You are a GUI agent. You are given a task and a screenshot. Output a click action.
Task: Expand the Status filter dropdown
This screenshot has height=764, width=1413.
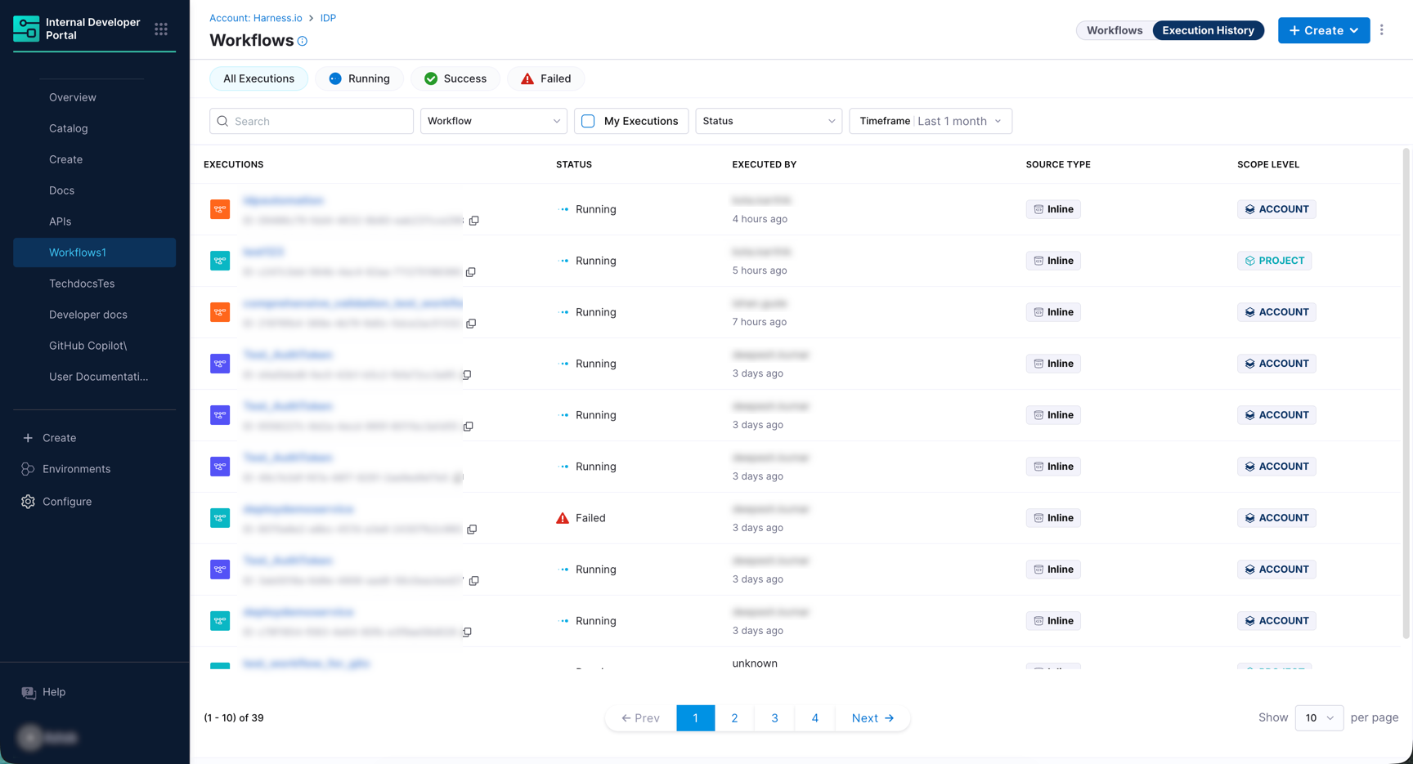click(x=768, y=120)
